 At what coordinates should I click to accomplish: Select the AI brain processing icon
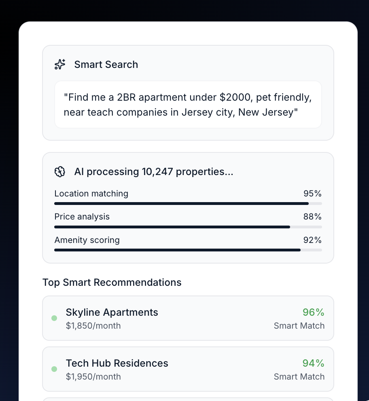[x=60, y=171]
